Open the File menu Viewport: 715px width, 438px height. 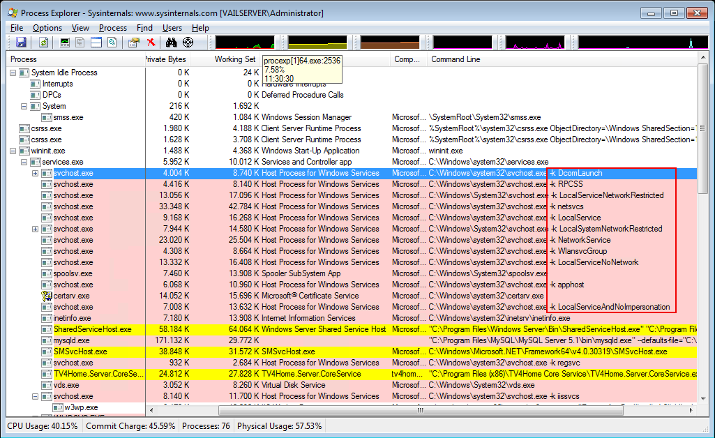tap(17, 28)
